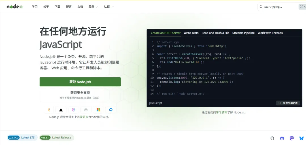
Task: Open the 博客 menu item
Action: [x=69, y=7]
